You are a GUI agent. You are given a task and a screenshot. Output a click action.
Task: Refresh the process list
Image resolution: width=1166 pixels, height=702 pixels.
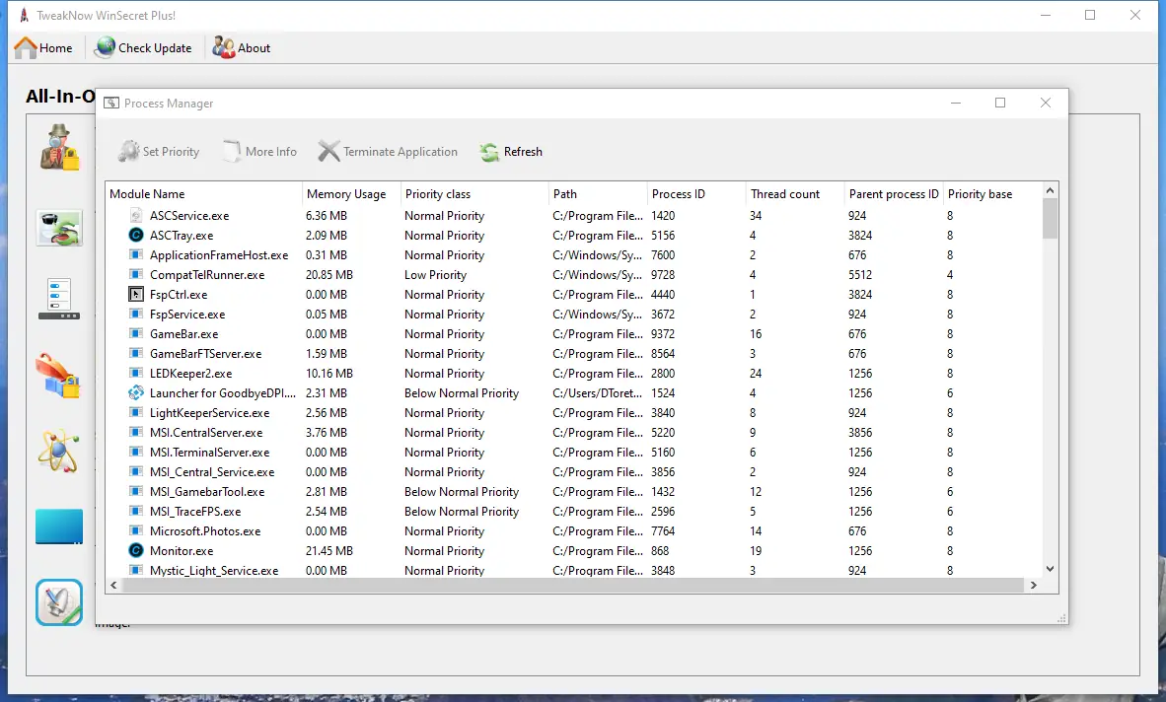pyautogui.click(x=511, y=152)
